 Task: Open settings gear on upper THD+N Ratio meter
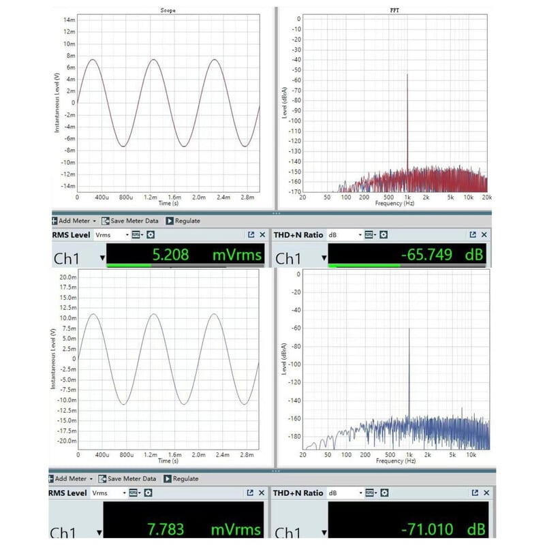pos(384,234)
